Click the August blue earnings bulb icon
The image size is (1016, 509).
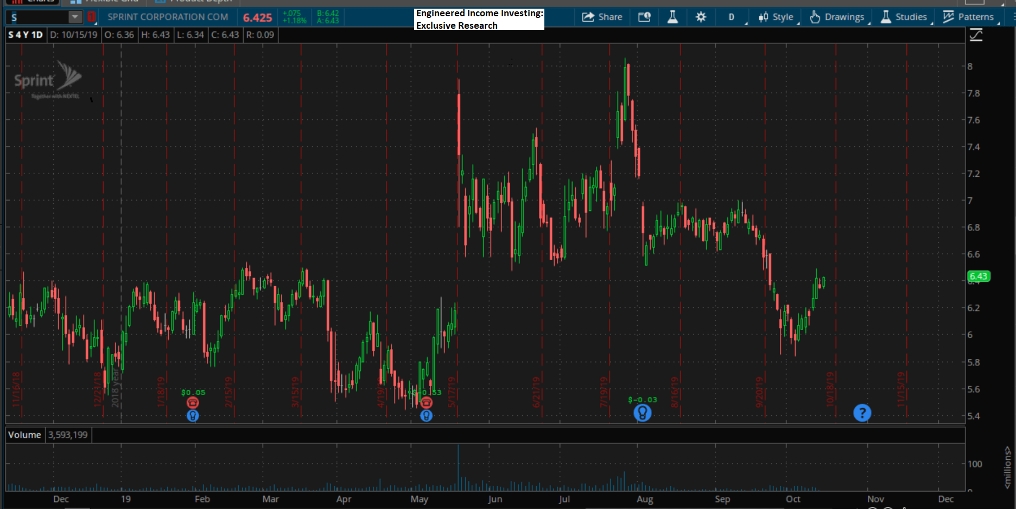click(643, 413)
